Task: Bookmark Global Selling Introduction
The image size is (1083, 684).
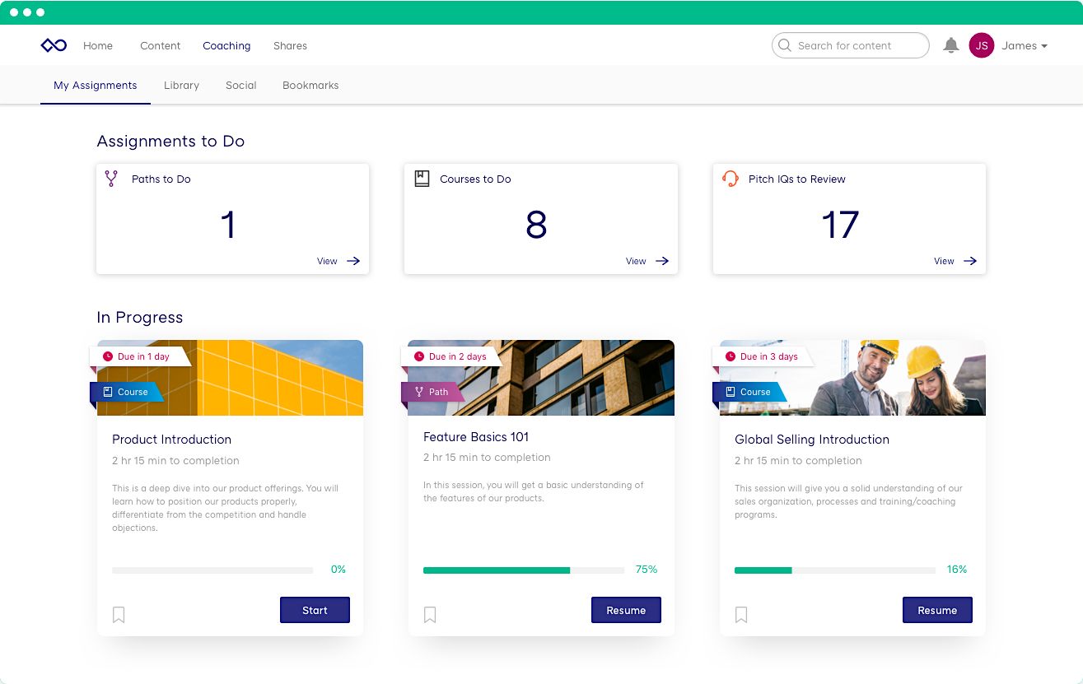Action: click(741, 615)
